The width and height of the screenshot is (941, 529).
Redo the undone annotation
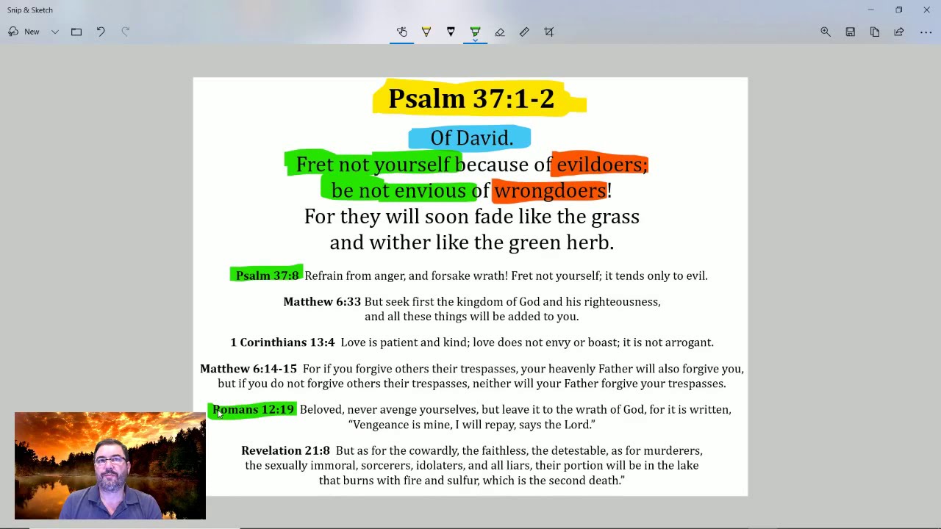tap(125, 32)
